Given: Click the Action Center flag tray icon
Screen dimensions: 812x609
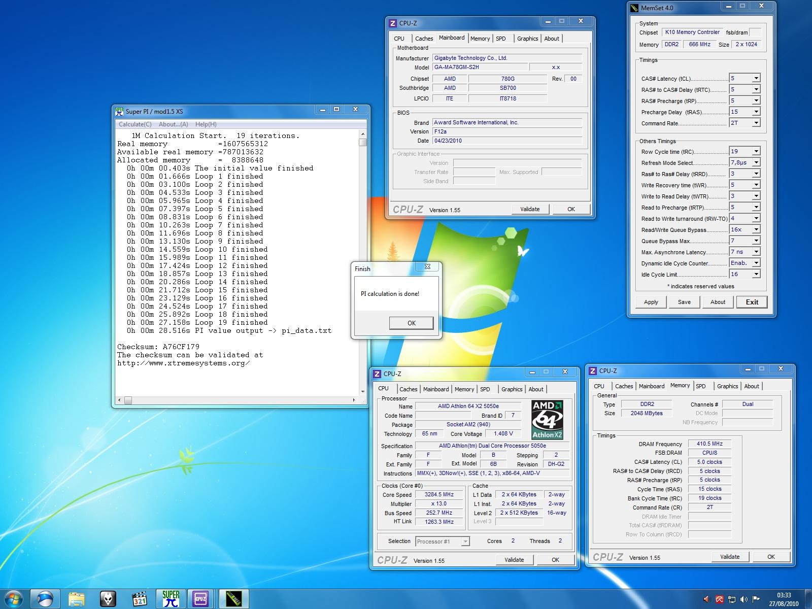Looking at the screenshot, I should click(756, 599).
